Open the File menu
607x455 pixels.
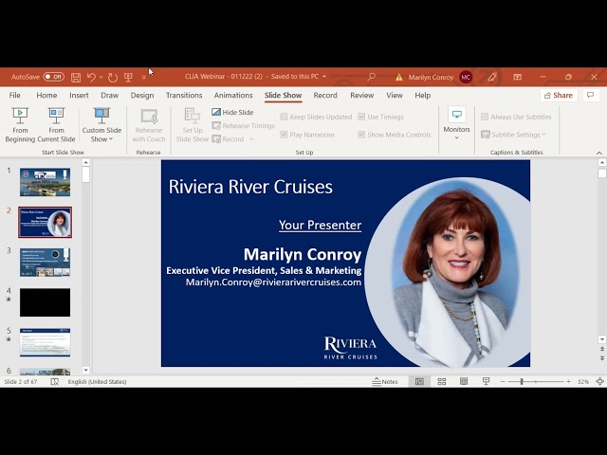[x=15, y=95]
